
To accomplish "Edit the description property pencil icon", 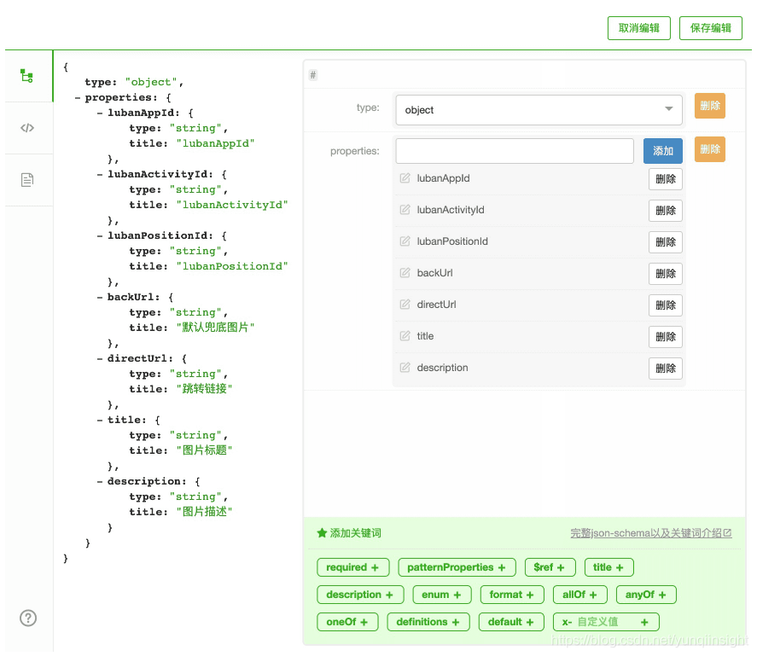I will pyautogui.click(x=405, y=368).
